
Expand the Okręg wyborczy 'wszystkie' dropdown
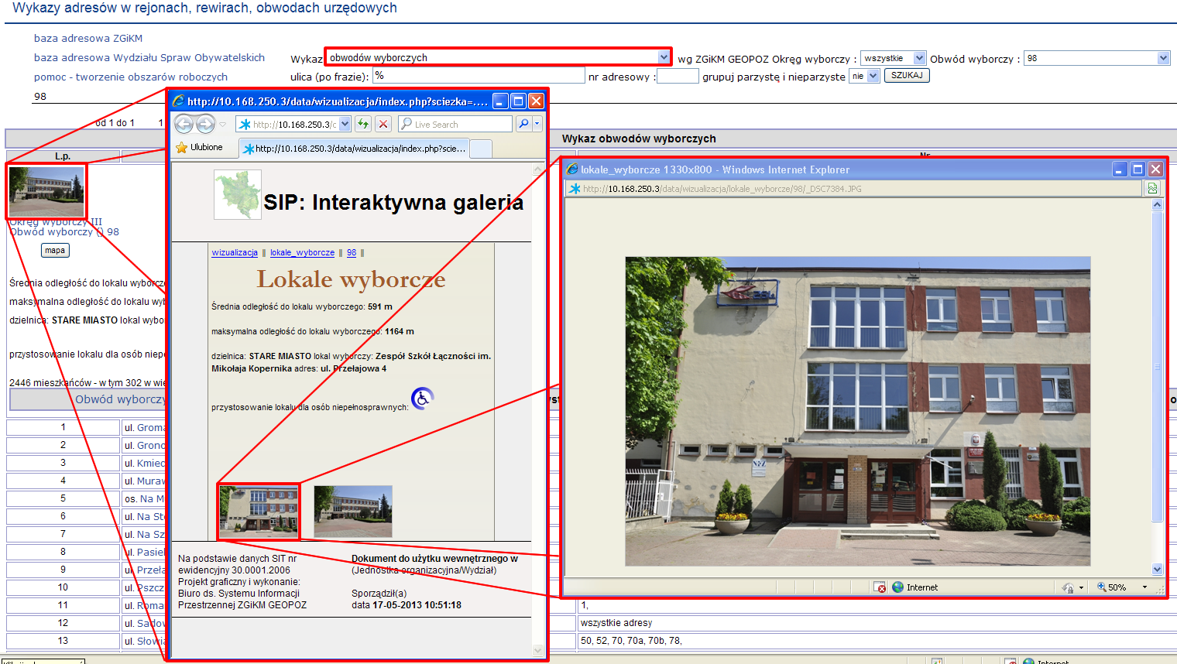[919, 58]
